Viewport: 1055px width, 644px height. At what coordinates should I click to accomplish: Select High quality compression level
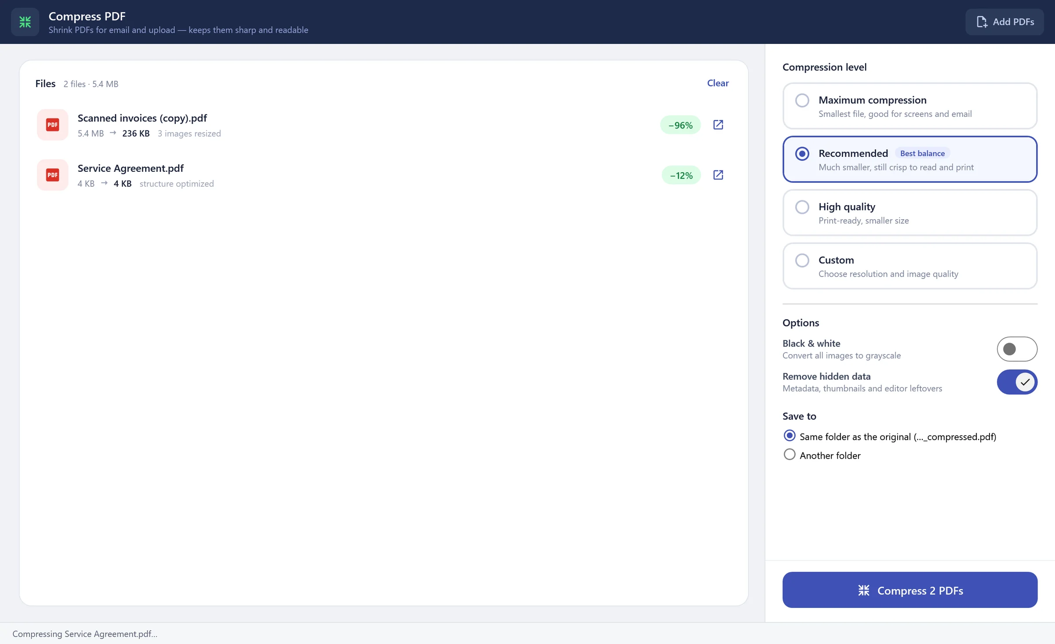(909, 213)
